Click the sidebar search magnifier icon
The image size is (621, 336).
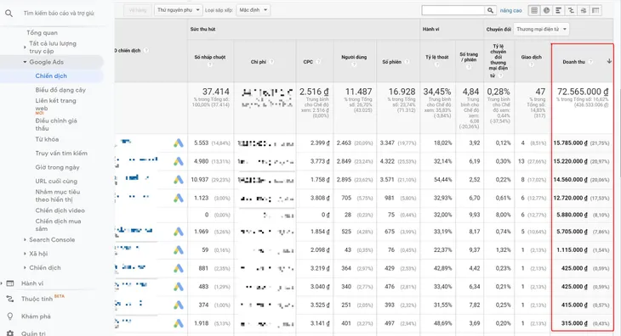(9, 14)
